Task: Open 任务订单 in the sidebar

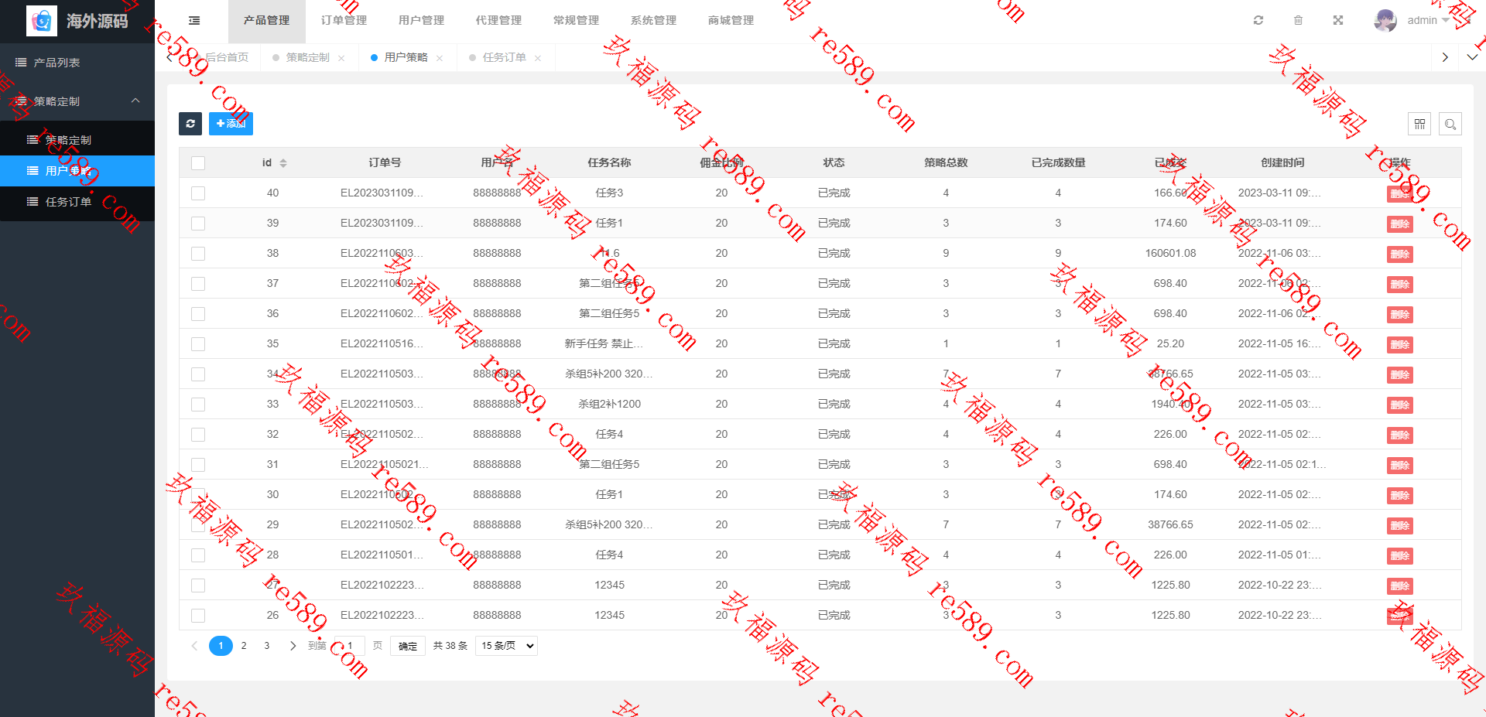Action: pos(77,202)
